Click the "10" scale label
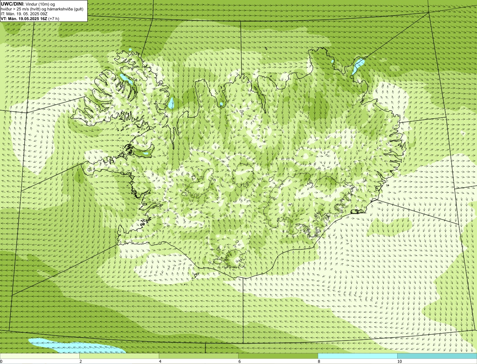 coord(399,361)
